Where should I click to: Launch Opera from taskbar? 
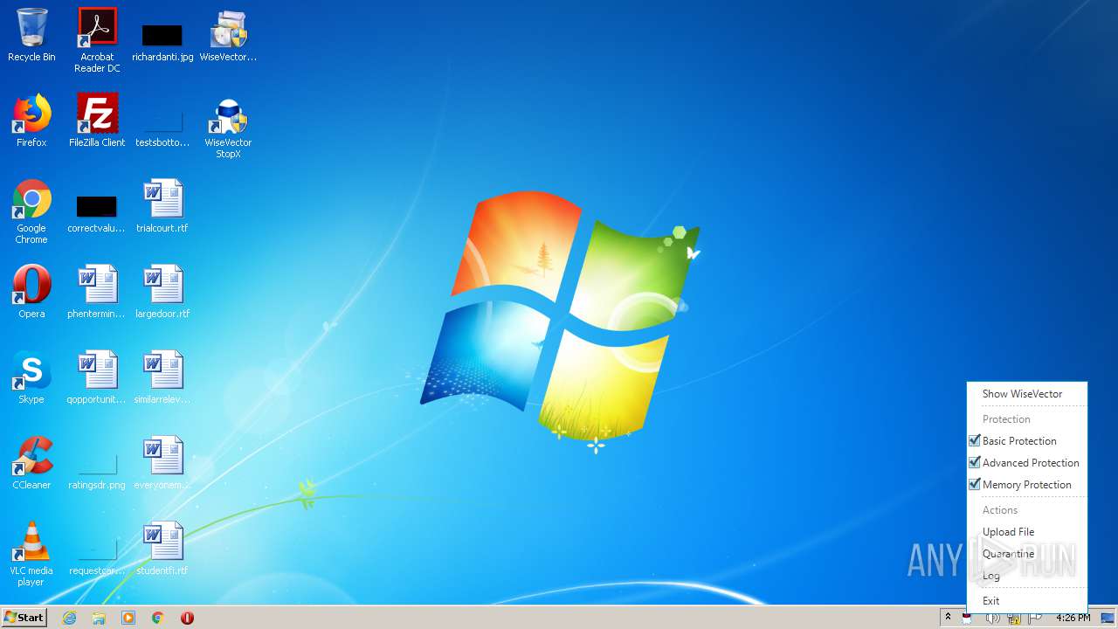187,618
